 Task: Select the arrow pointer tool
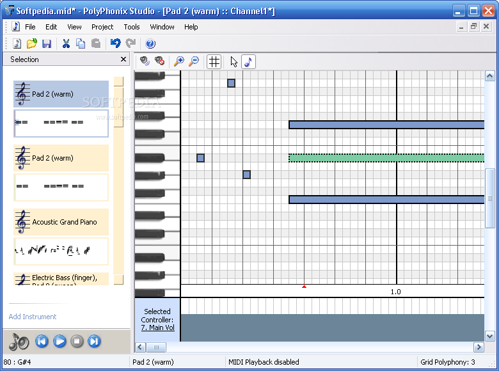coord(234,62)
